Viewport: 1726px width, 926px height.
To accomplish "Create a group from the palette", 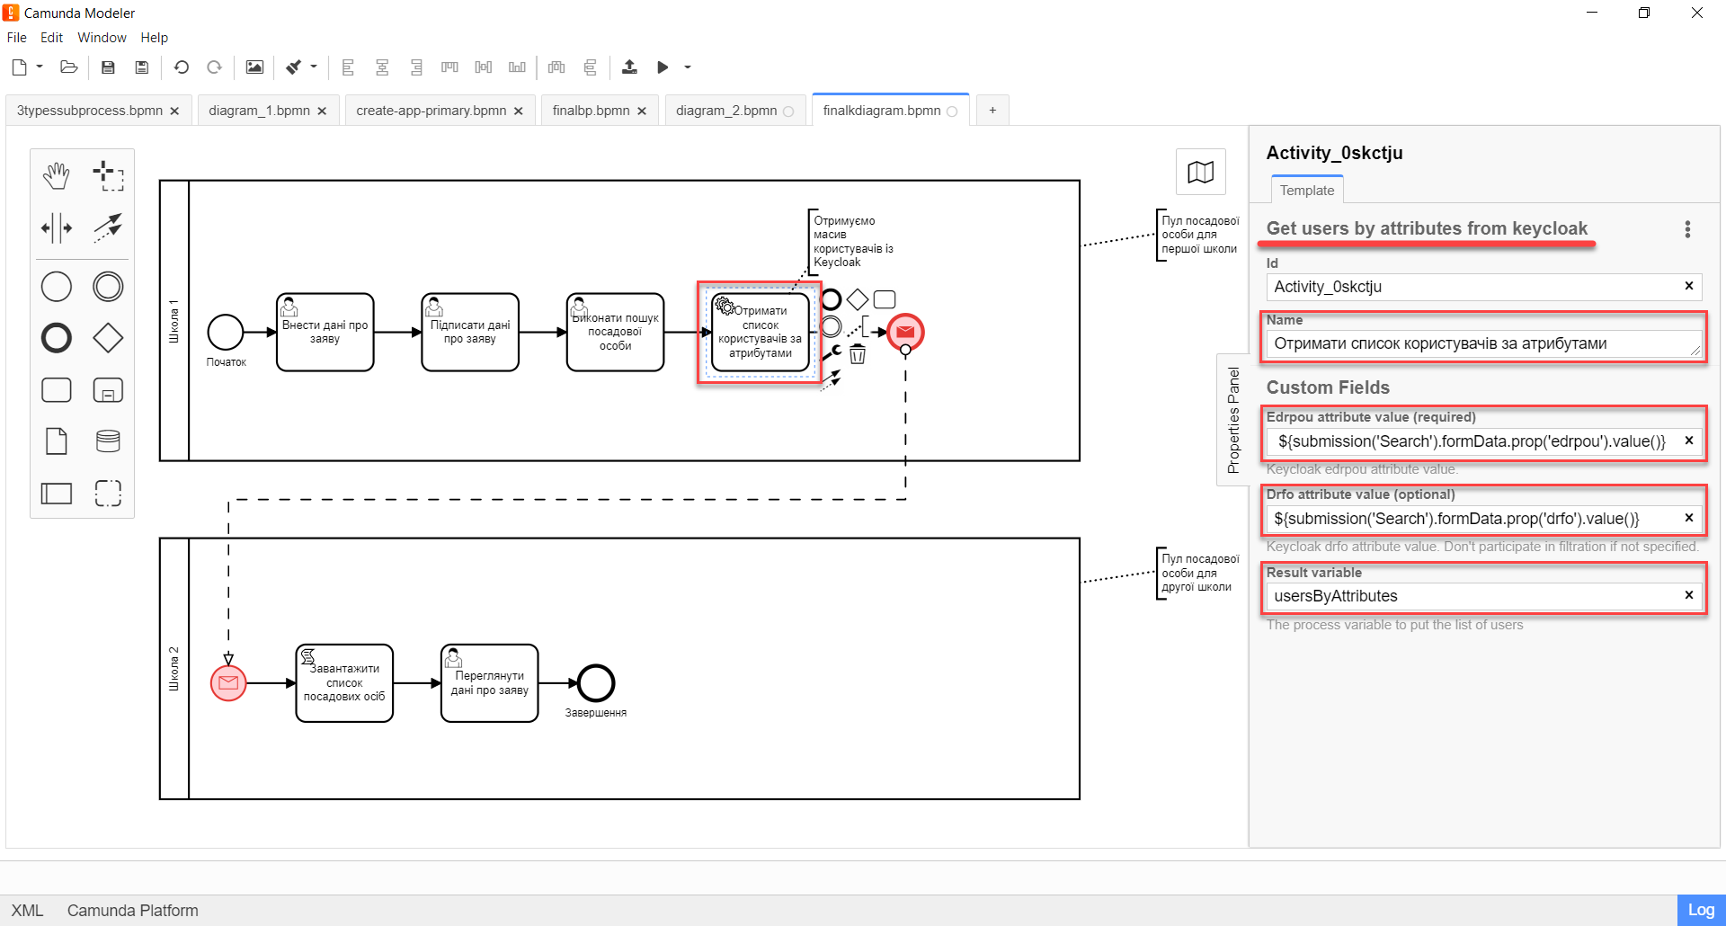I will point(108,493).
